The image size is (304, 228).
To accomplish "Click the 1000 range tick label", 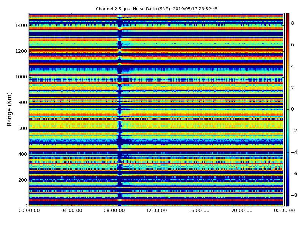I will tap(21, 77).
